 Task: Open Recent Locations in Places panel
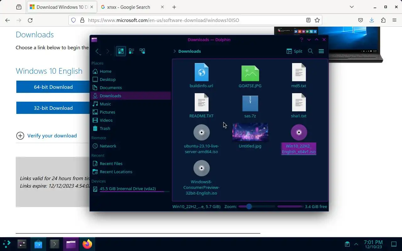tap(131, 172)
